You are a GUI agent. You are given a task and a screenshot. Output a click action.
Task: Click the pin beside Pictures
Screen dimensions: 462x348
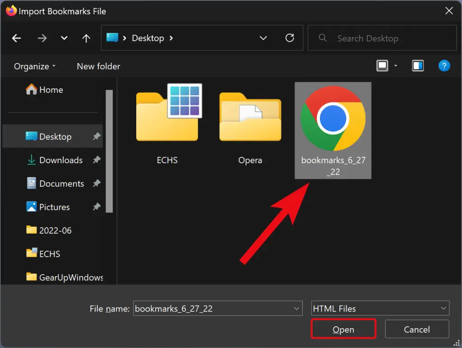click(97, 207)
